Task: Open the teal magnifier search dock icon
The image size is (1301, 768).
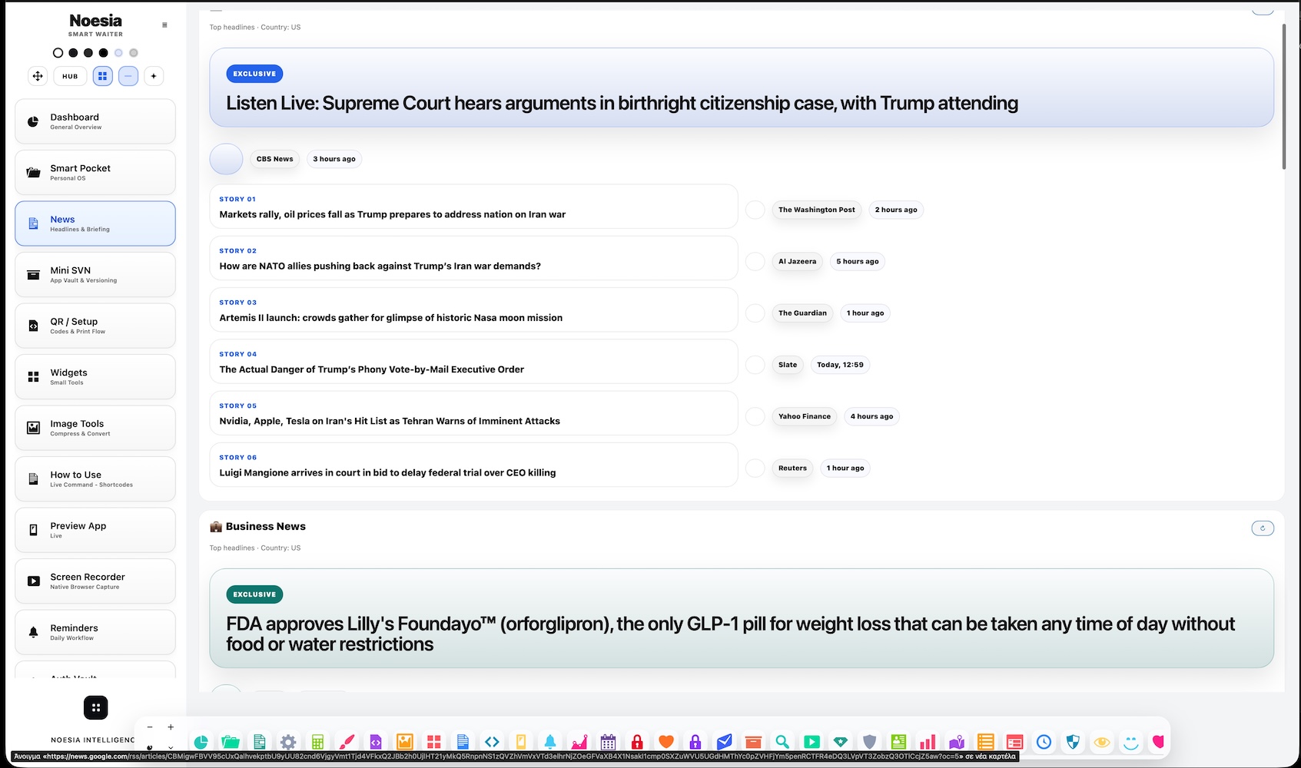Action: (782, 742)
